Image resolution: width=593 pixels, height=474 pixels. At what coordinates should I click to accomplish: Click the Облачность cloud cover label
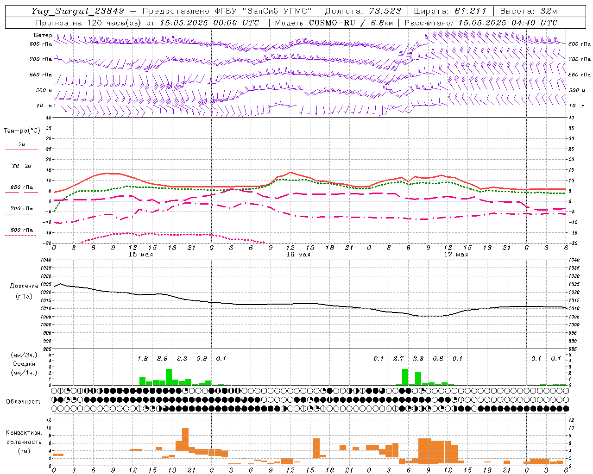click(x=24, y=401)
